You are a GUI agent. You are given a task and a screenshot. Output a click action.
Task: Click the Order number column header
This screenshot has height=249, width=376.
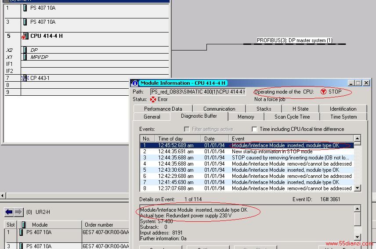105,224
